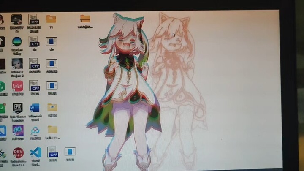The image size is (304, 171).
Task: Select the CPP file beside Stardew Valley
Action: [34, 41]
